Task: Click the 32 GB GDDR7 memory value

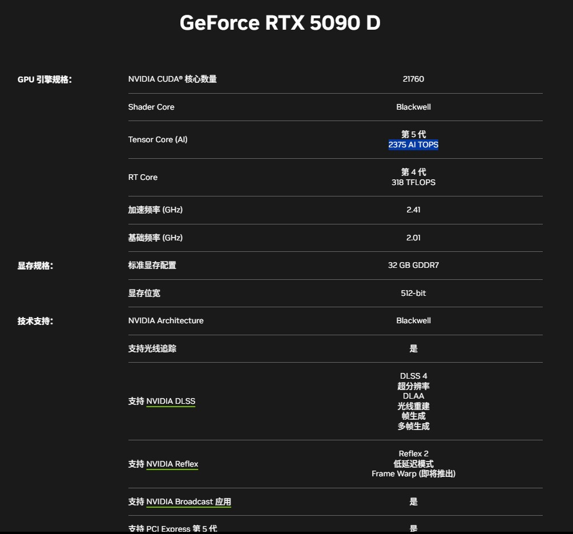Action: pos(413,266)
